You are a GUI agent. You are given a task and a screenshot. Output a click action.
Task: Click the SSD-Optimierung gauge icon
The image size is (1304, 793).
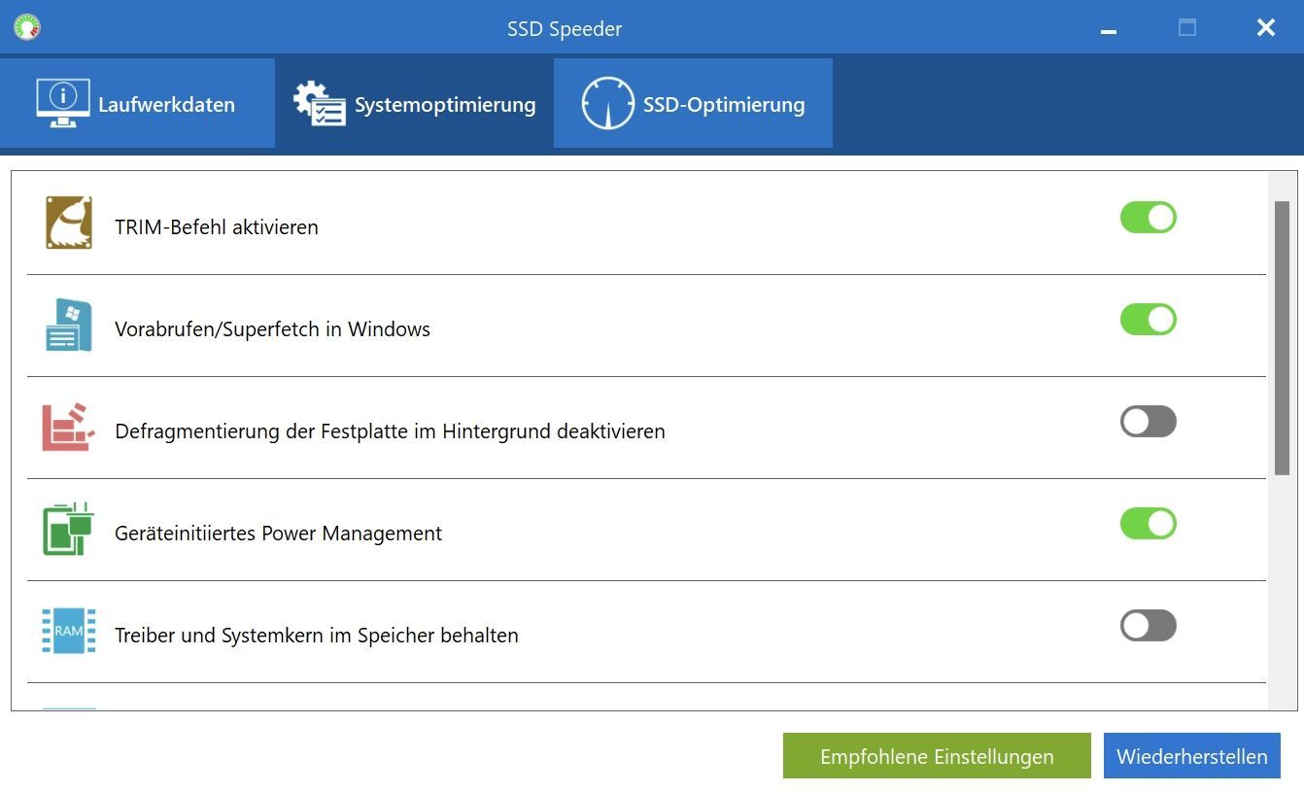point(607,103)
